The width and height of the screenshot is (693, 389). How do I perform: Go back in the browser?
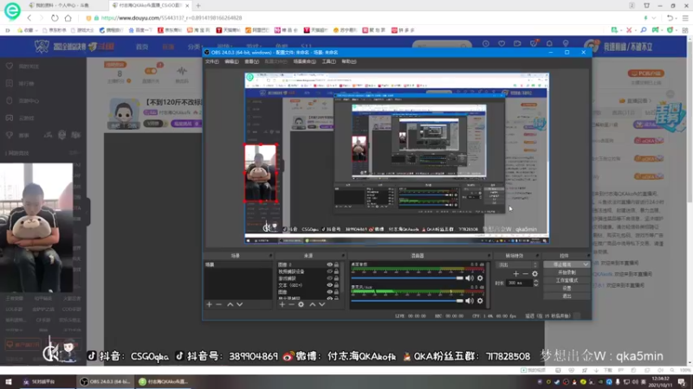29,18
